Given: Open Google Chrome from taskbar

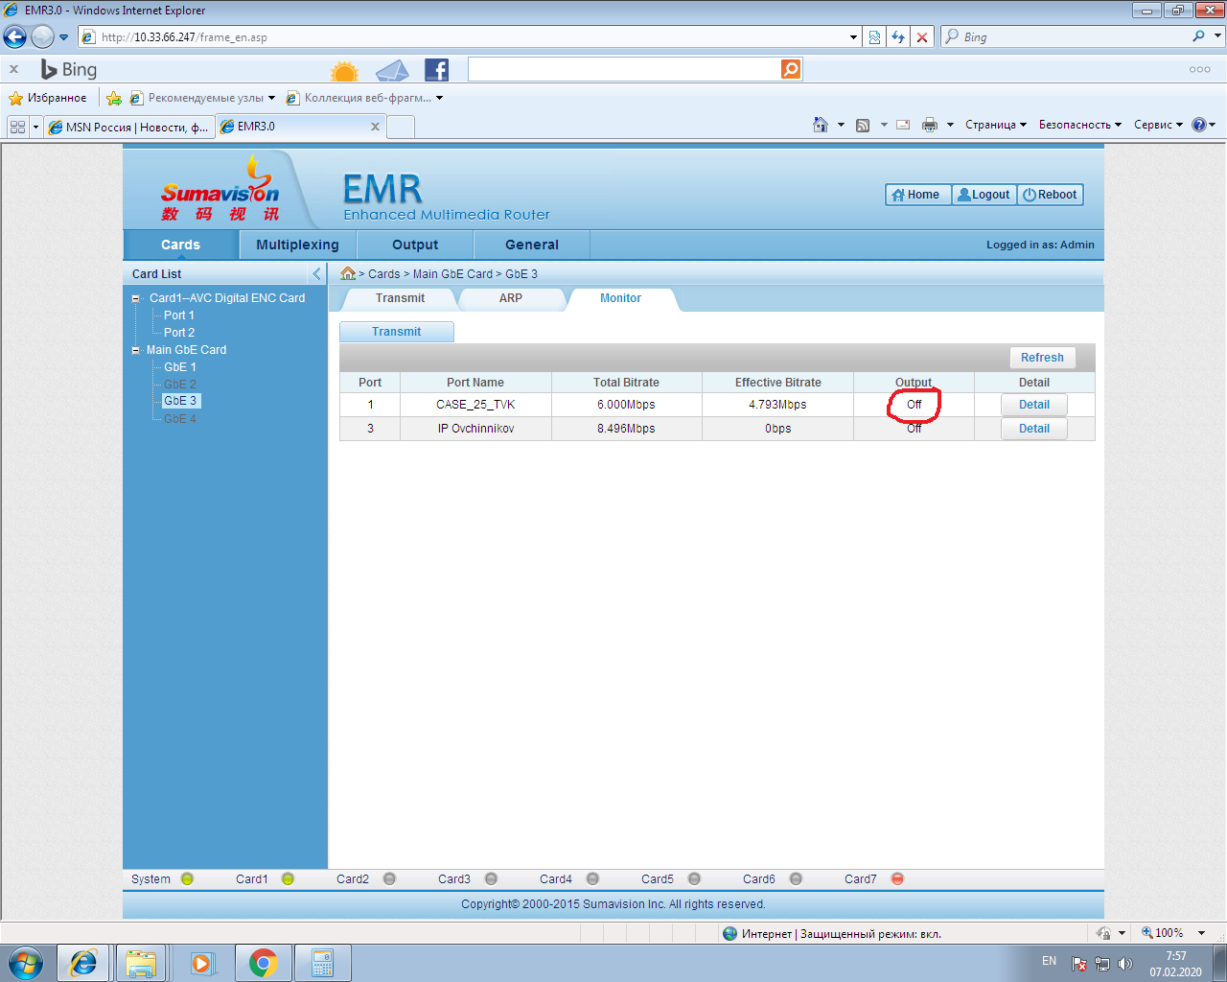Looking at the screenshot, I should [263, 963].
